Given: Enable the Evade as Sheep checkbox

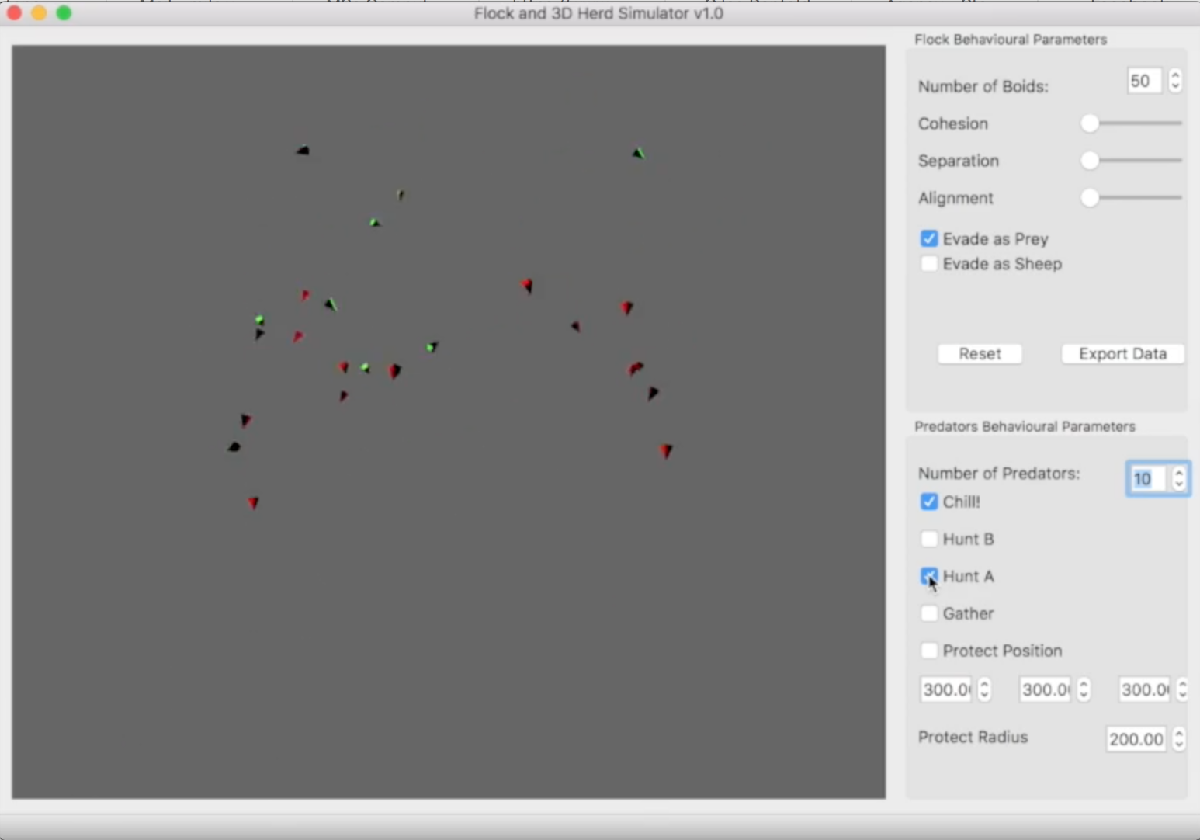Looking at the screenshot, I should 928,264.
